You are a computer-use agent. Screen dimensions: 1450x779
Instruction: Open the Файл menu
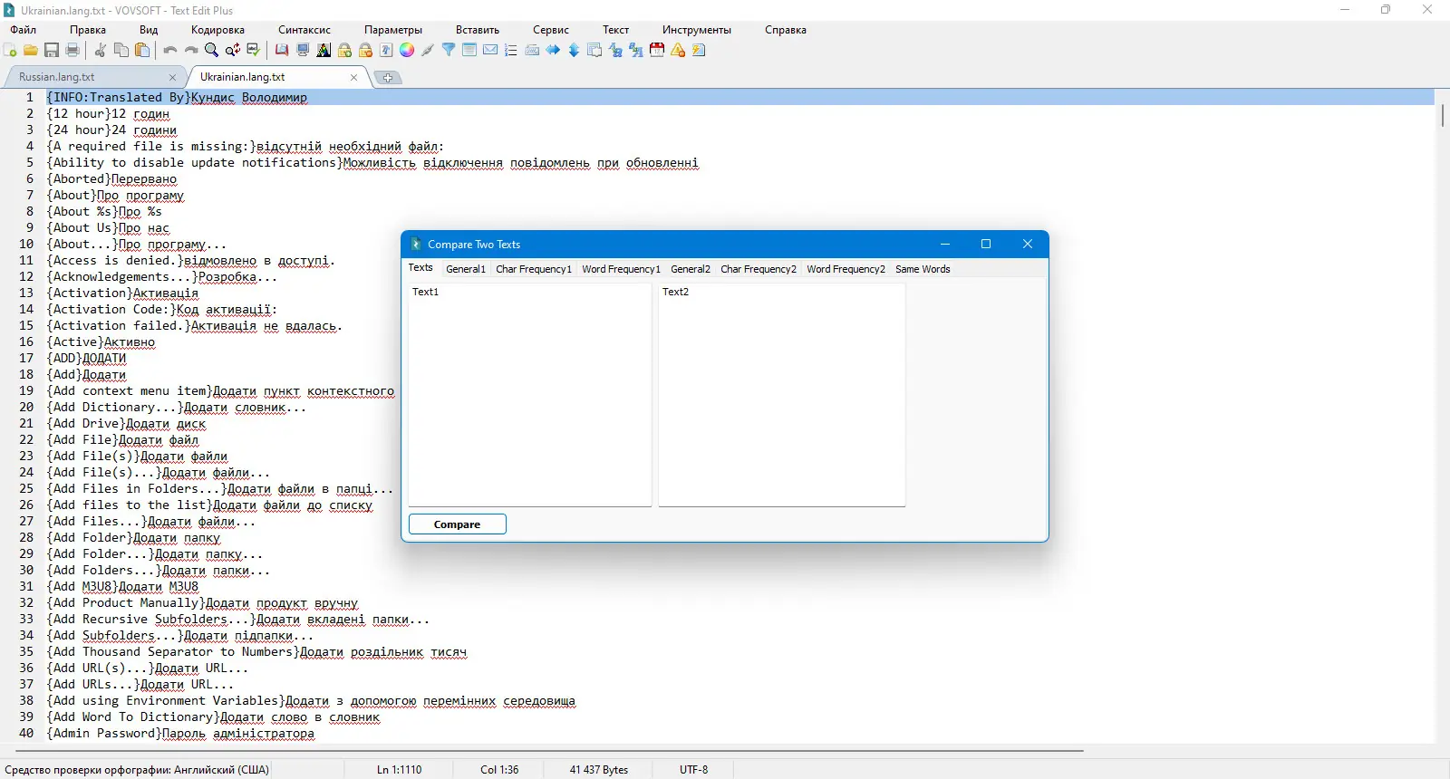24,30
